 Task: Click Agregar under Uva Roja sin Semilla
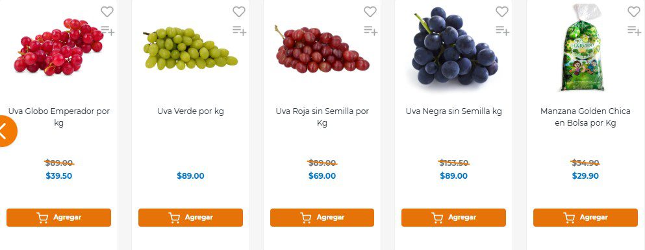coord(322,218)
